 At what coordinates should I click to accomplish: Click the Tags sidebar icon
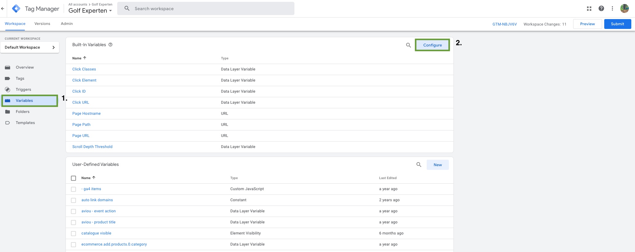[8, 78]
